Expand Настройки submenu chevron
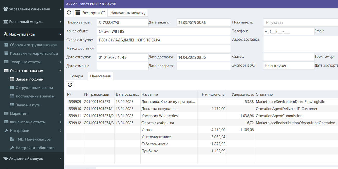 pos(60,131)
